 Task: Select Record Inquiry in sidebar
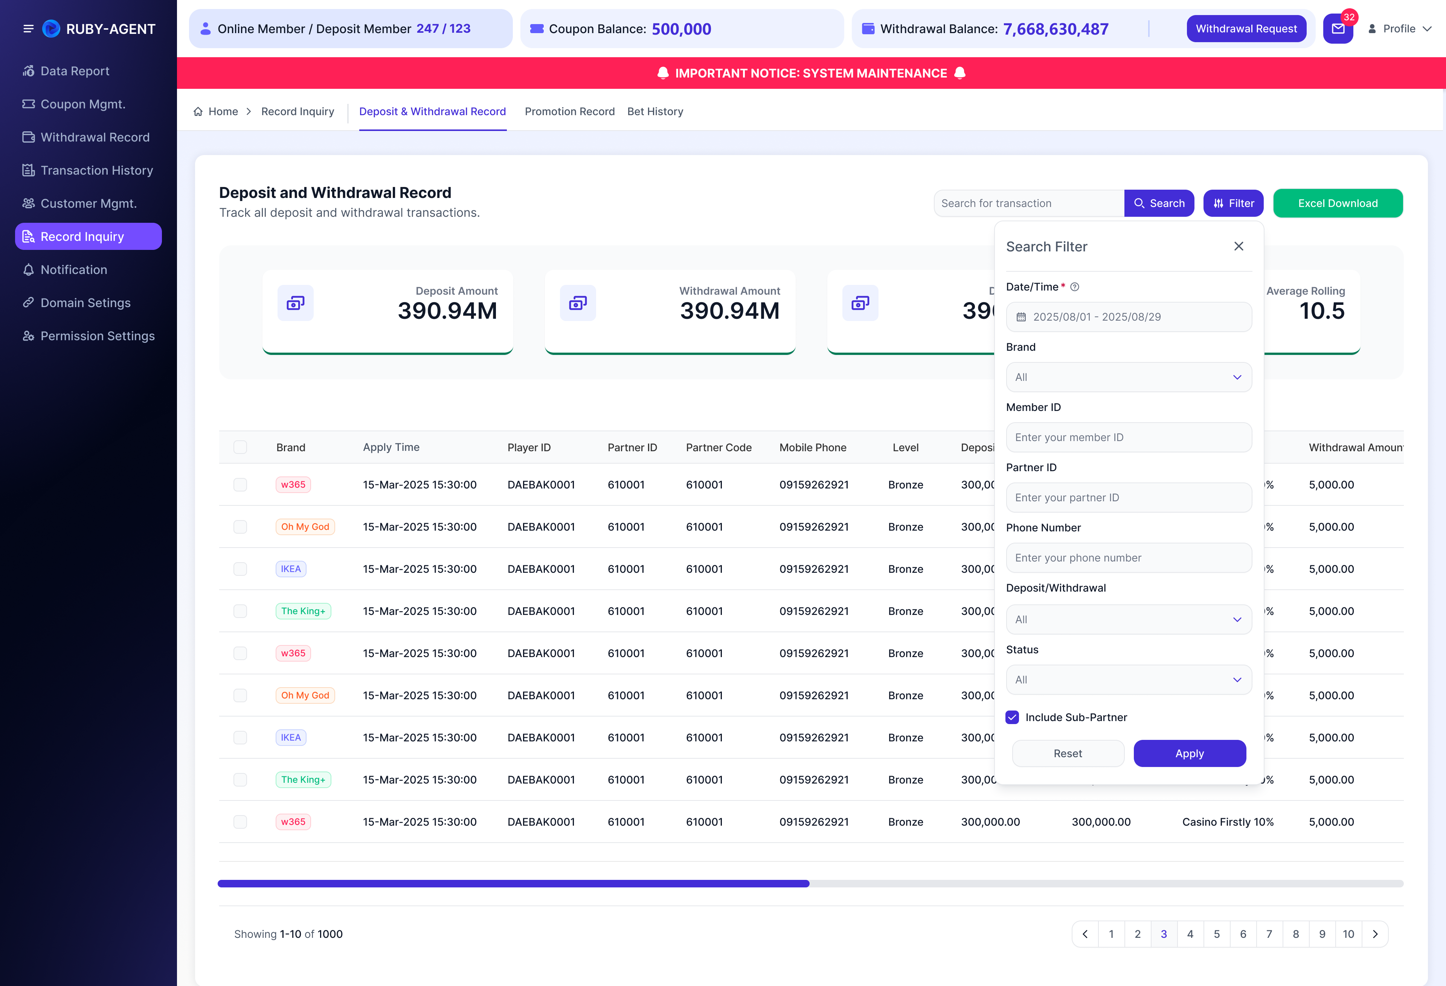click(88, 236)
